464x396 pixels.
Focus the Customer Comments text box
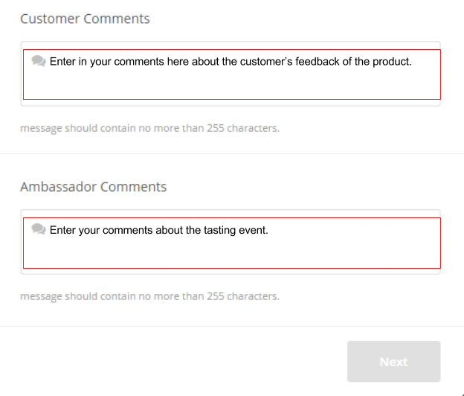231,74
